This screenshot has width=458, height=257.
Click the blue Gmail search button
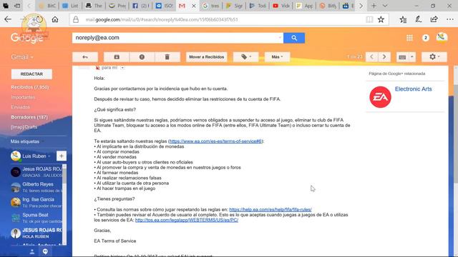(x=294, y=38)
